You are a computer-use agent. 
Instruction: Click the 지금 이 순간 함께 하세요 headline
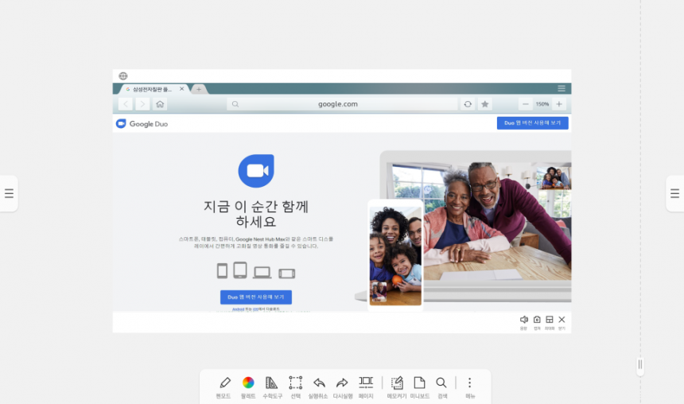coord(256,214)
